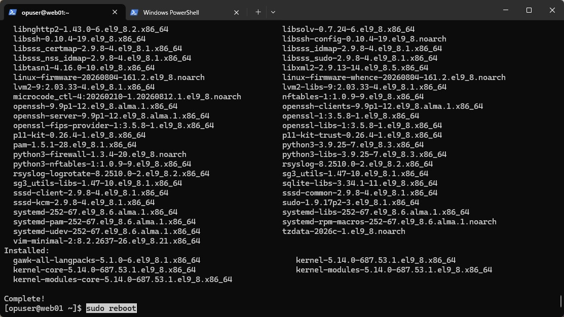
Task: Click 'nftables-1:1.0.9-9.el9_8.x86_64' entry
Action: 353,96
